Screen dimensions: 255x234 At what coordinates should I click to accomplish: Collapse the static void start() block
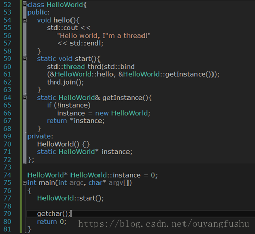click(x=25, y=59)
